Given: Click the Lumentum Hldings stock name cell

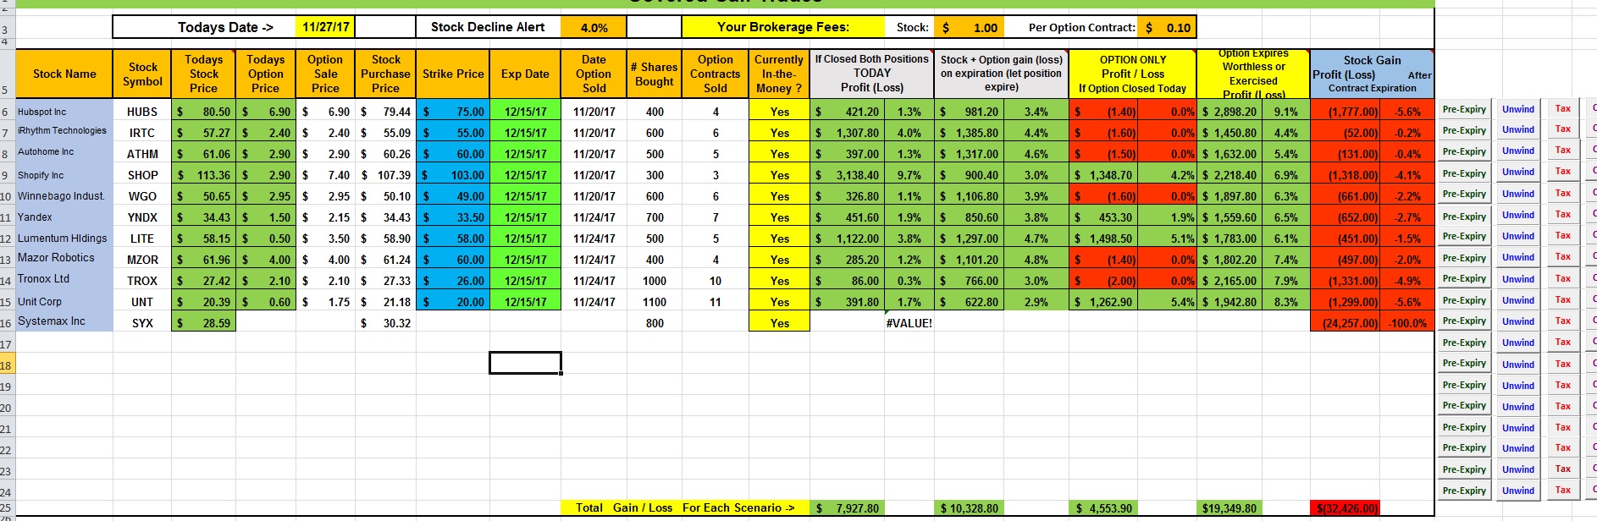Looking at the screenshot, I should click(x=64, y=239).
